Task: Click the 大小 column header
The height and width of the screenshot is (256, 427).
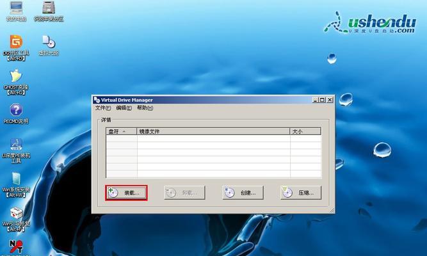Action: pos(304,131)
